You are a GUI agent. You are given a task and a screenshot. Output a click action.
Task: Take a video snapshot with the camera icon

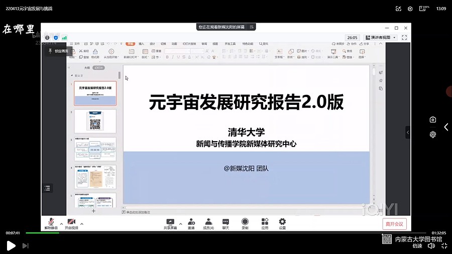point(433,119)
